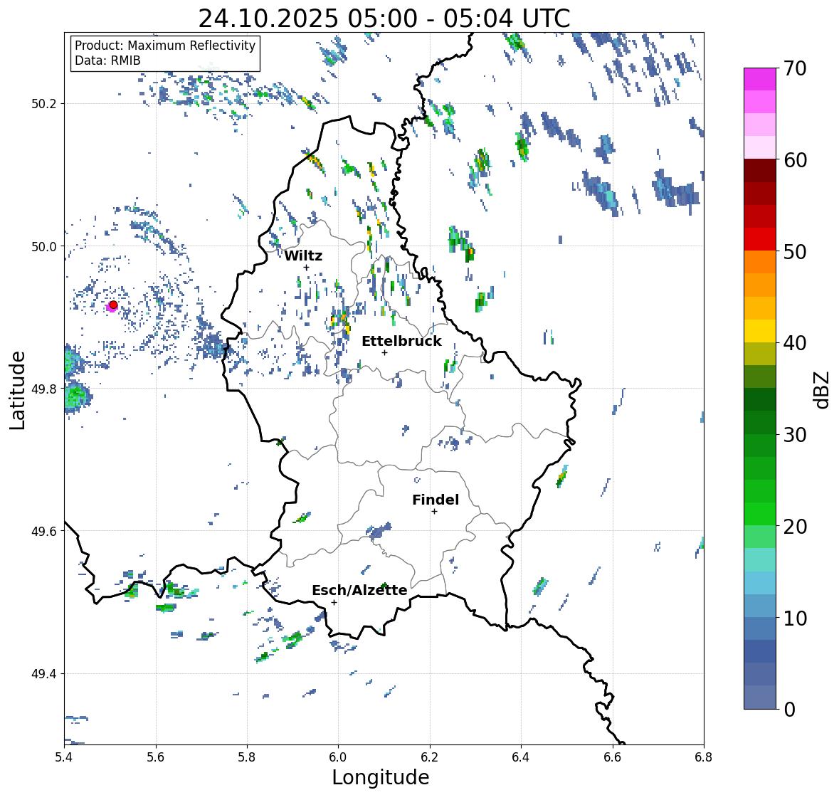Image resolution: width=839 pixels, height=795 pixels.
Task: Click the Esch/Alzette station label
Action: coord(359,590)
